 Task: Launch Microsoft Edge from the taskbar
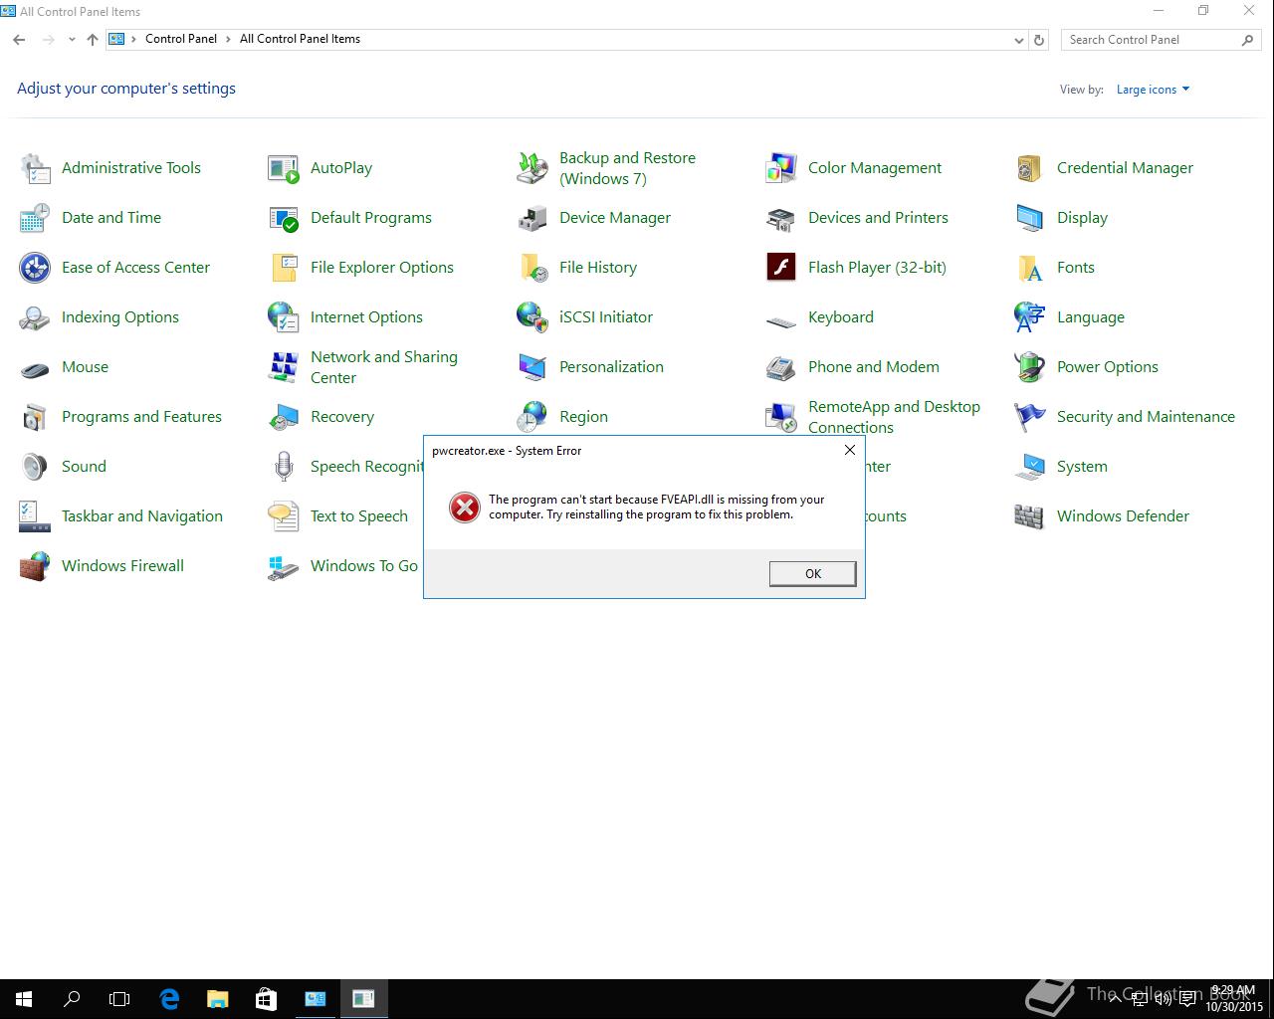tap(169, 999)
